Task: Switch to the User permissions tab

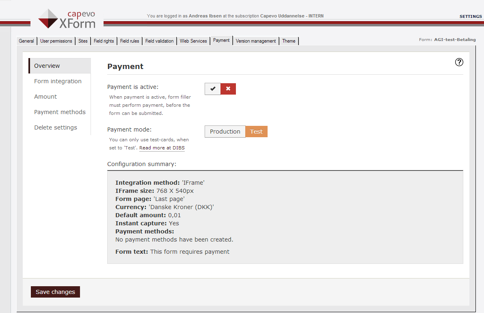Action: pos(56,41)
